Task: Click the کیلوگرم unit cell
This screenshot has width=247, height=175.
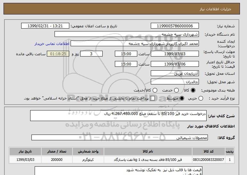Action: (x=88, y=160)
